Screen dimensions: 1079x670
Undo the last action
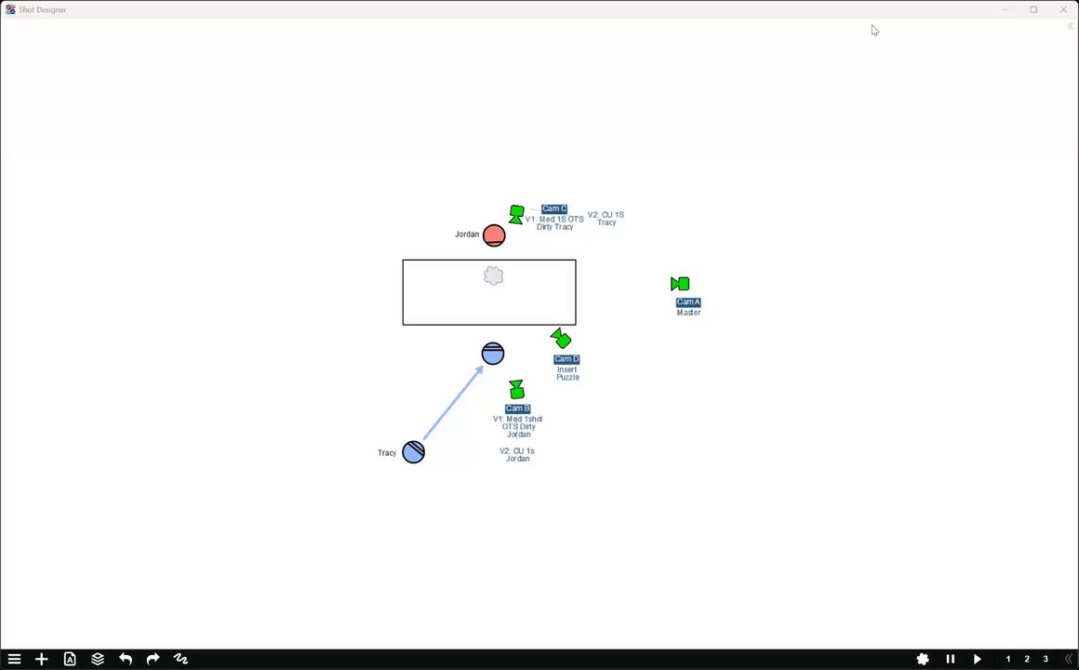point(126,659)
